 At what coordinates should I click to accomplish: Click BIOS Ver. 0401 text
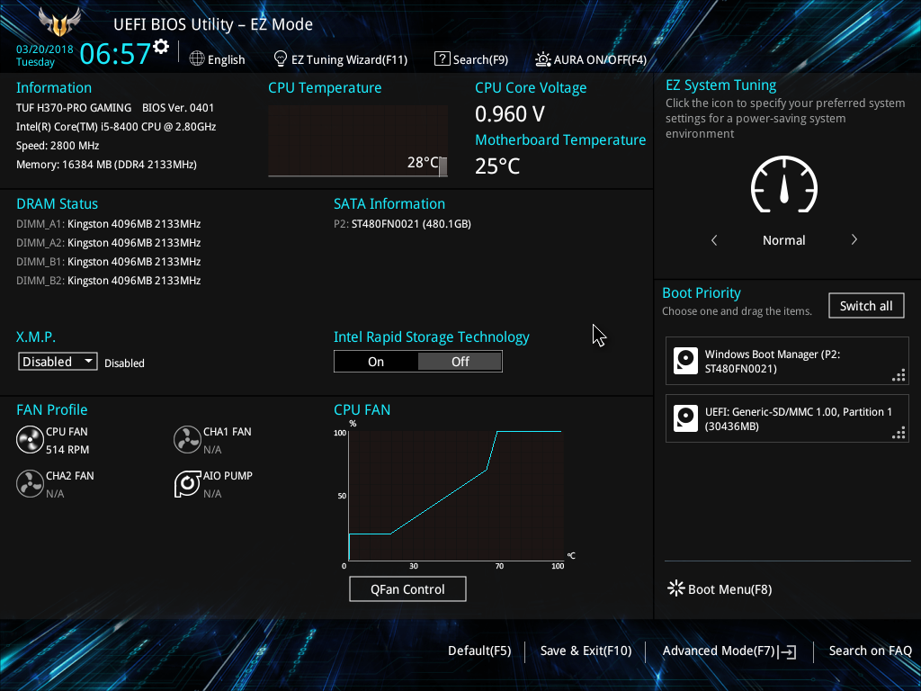(178, 108)
